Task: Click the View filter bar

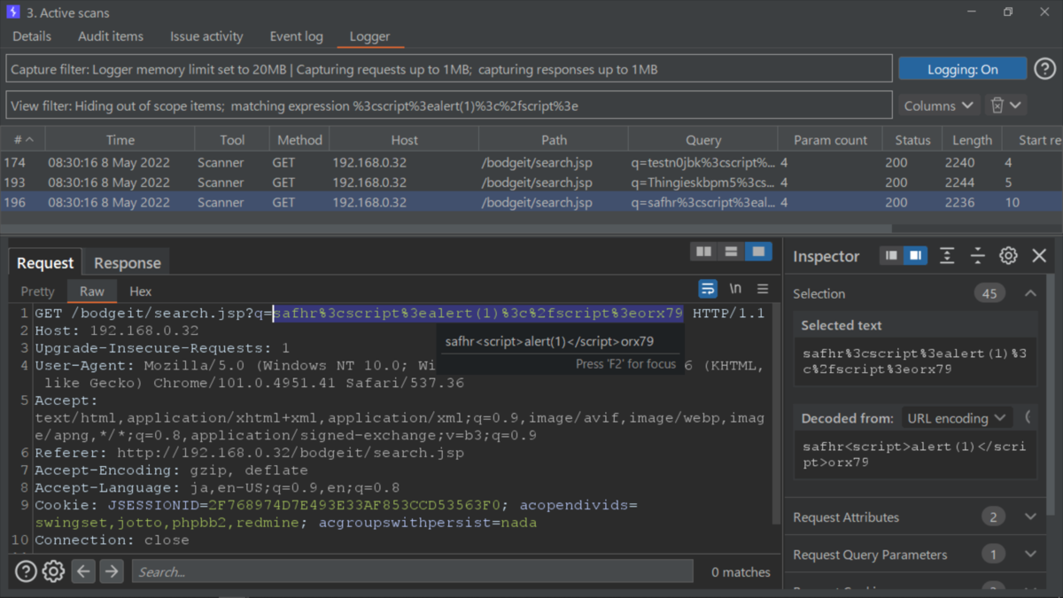Action: [449, 105]
